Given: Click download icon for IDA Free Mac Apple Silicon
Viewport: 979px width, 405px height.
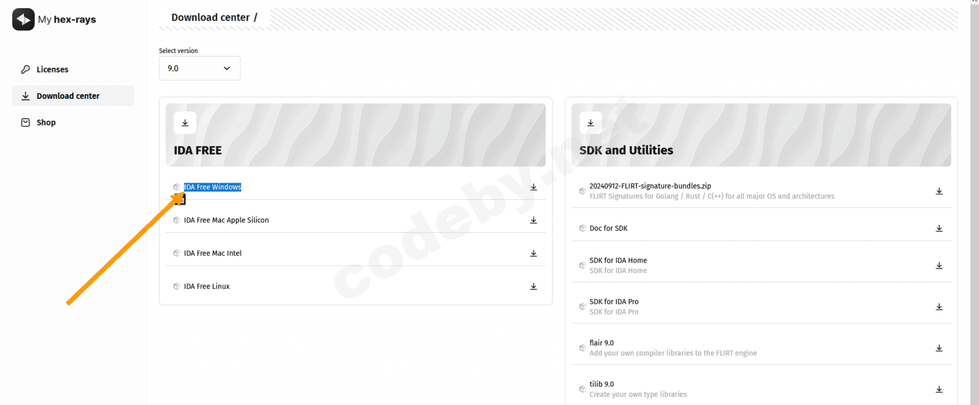Looking at the screenshot, I should coord(534,220).
